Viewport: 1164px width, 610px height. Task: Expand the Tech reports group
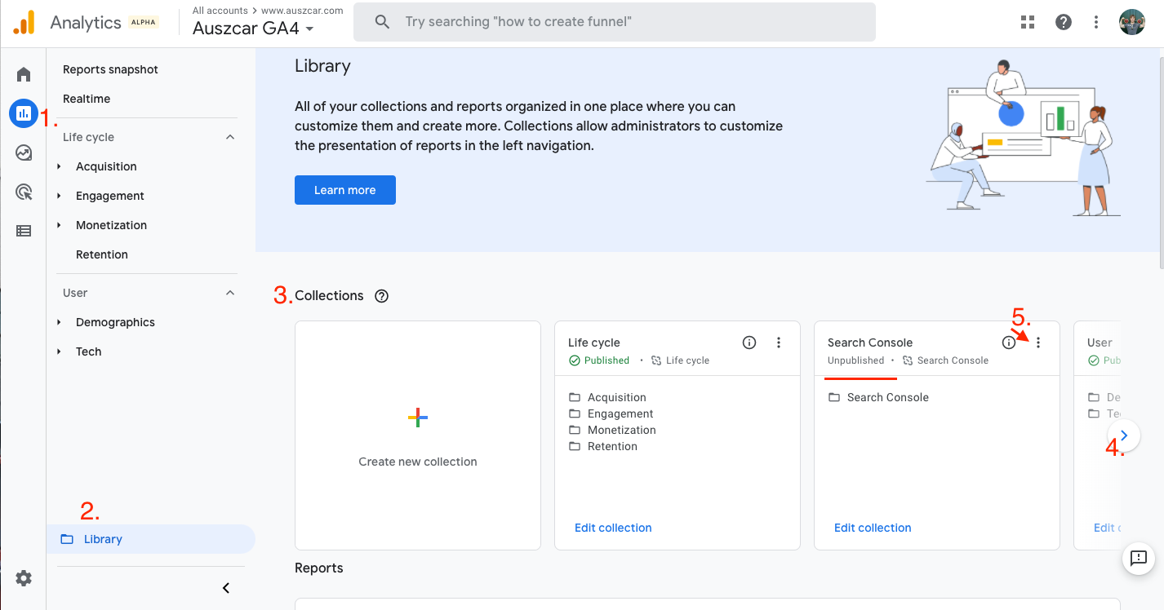tap(59, 351)
